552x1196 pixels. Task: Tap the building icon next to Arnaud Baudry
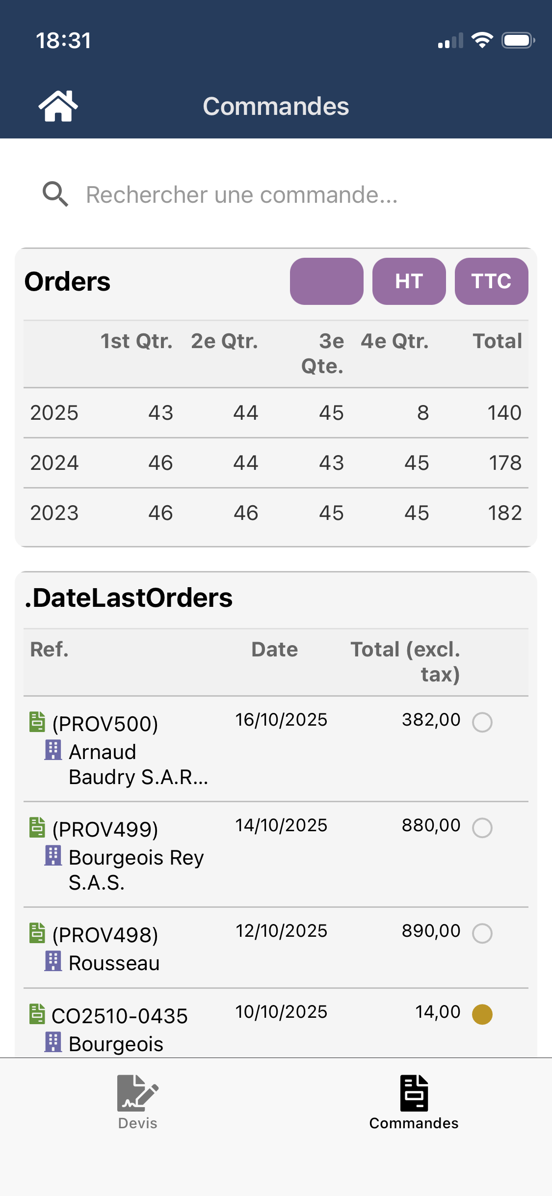53,750
